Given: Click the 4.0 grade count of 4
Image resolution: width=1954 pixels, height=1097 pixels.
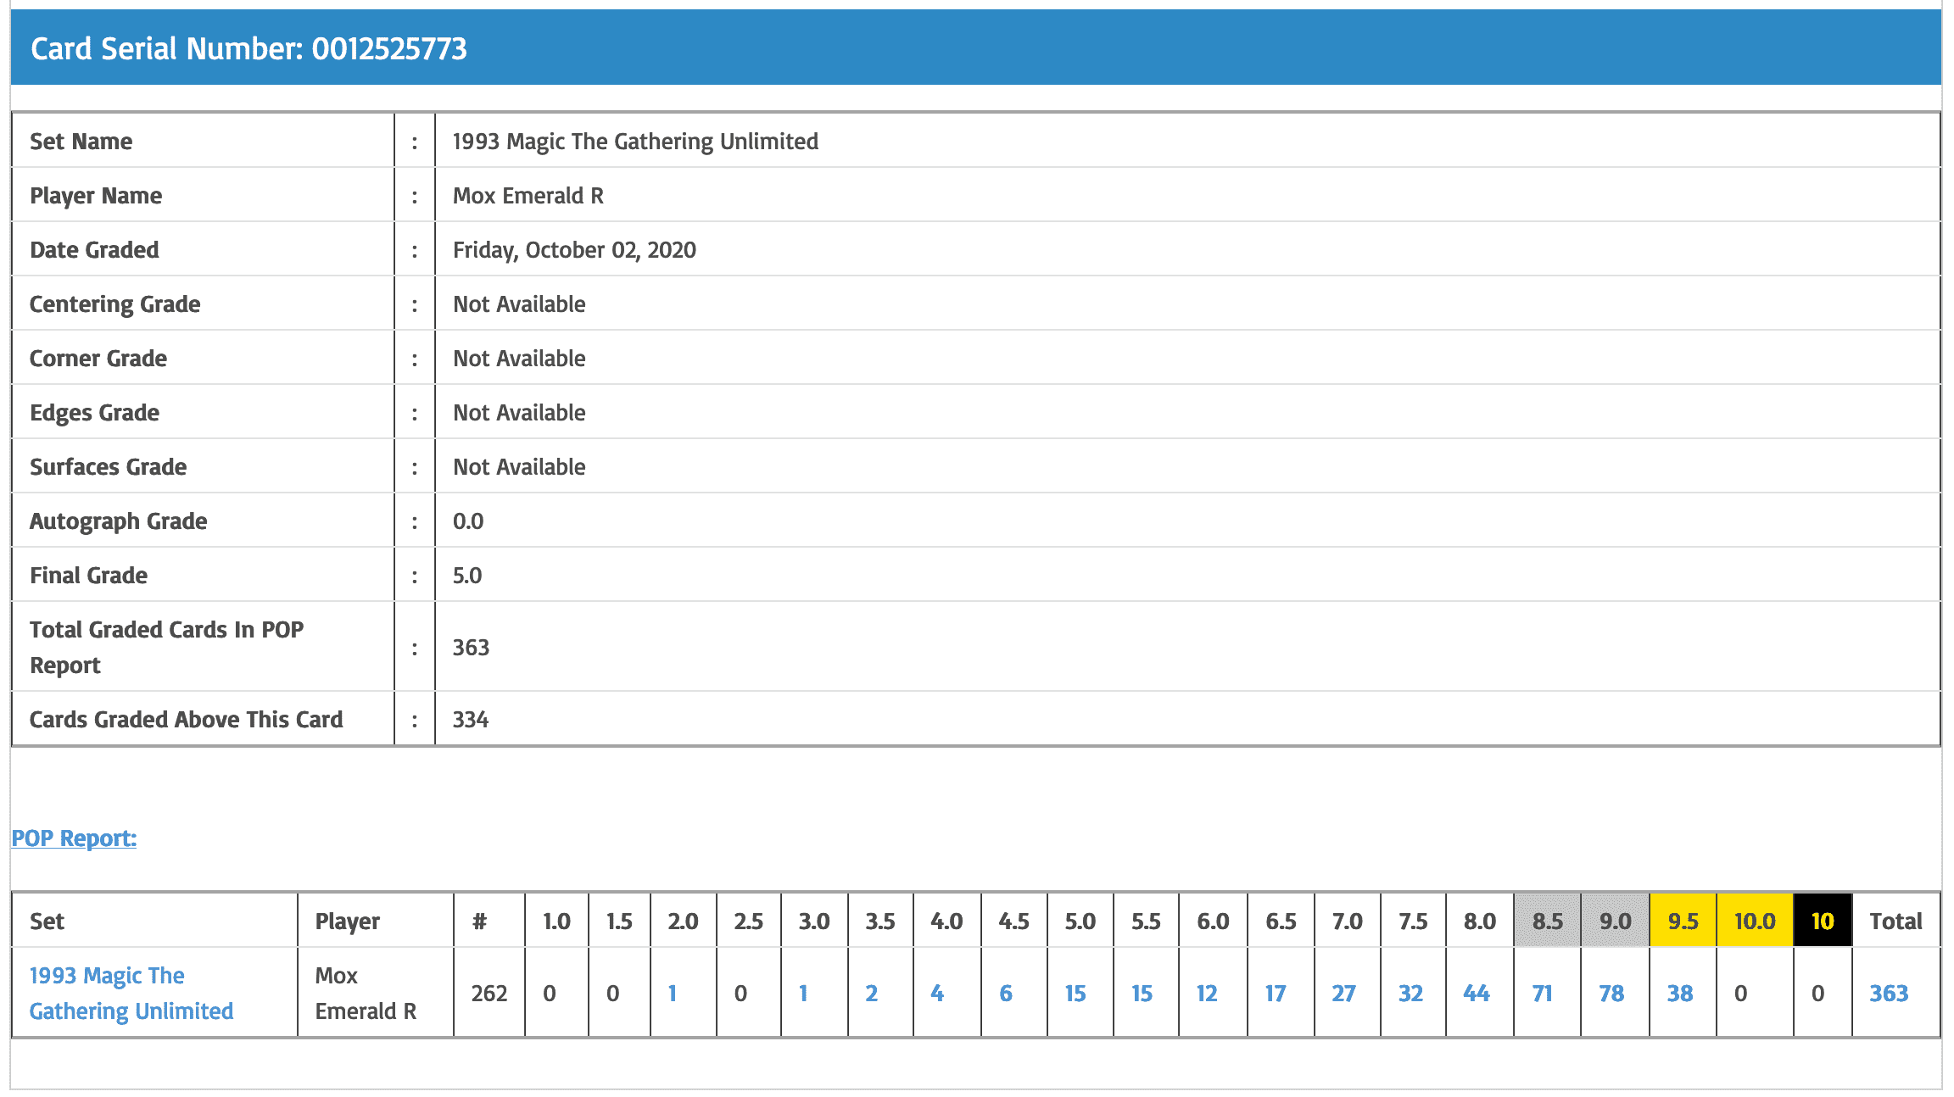Looking at the screenshot, I should click(937, 993).
